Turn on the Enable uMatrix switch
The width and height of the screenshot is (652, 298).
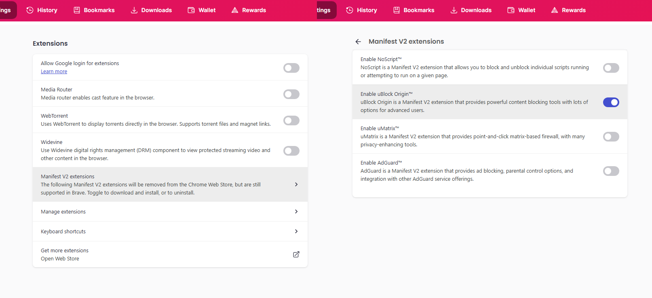coord(611,137)
